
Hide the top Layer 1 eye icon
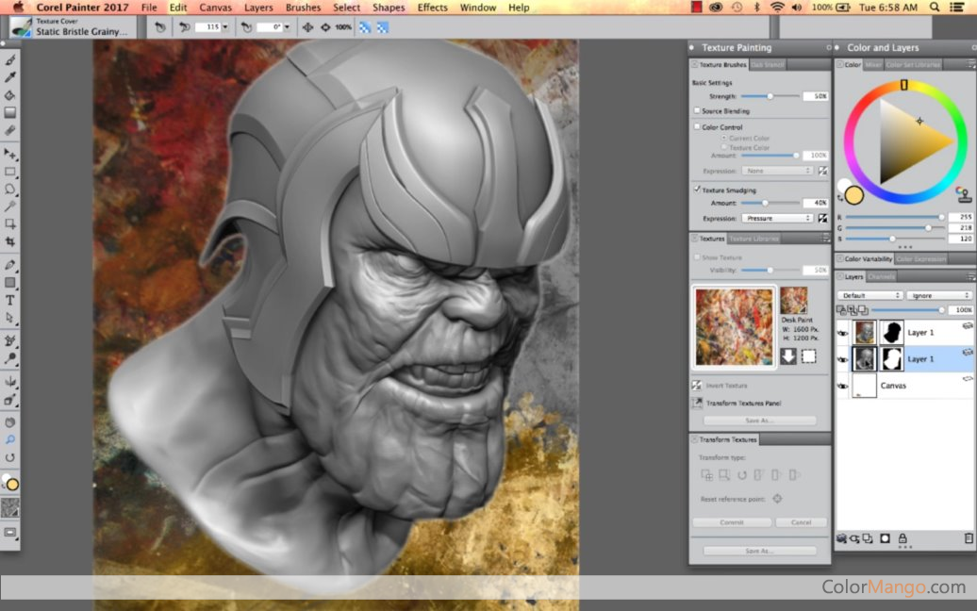(x=842, y=333)
